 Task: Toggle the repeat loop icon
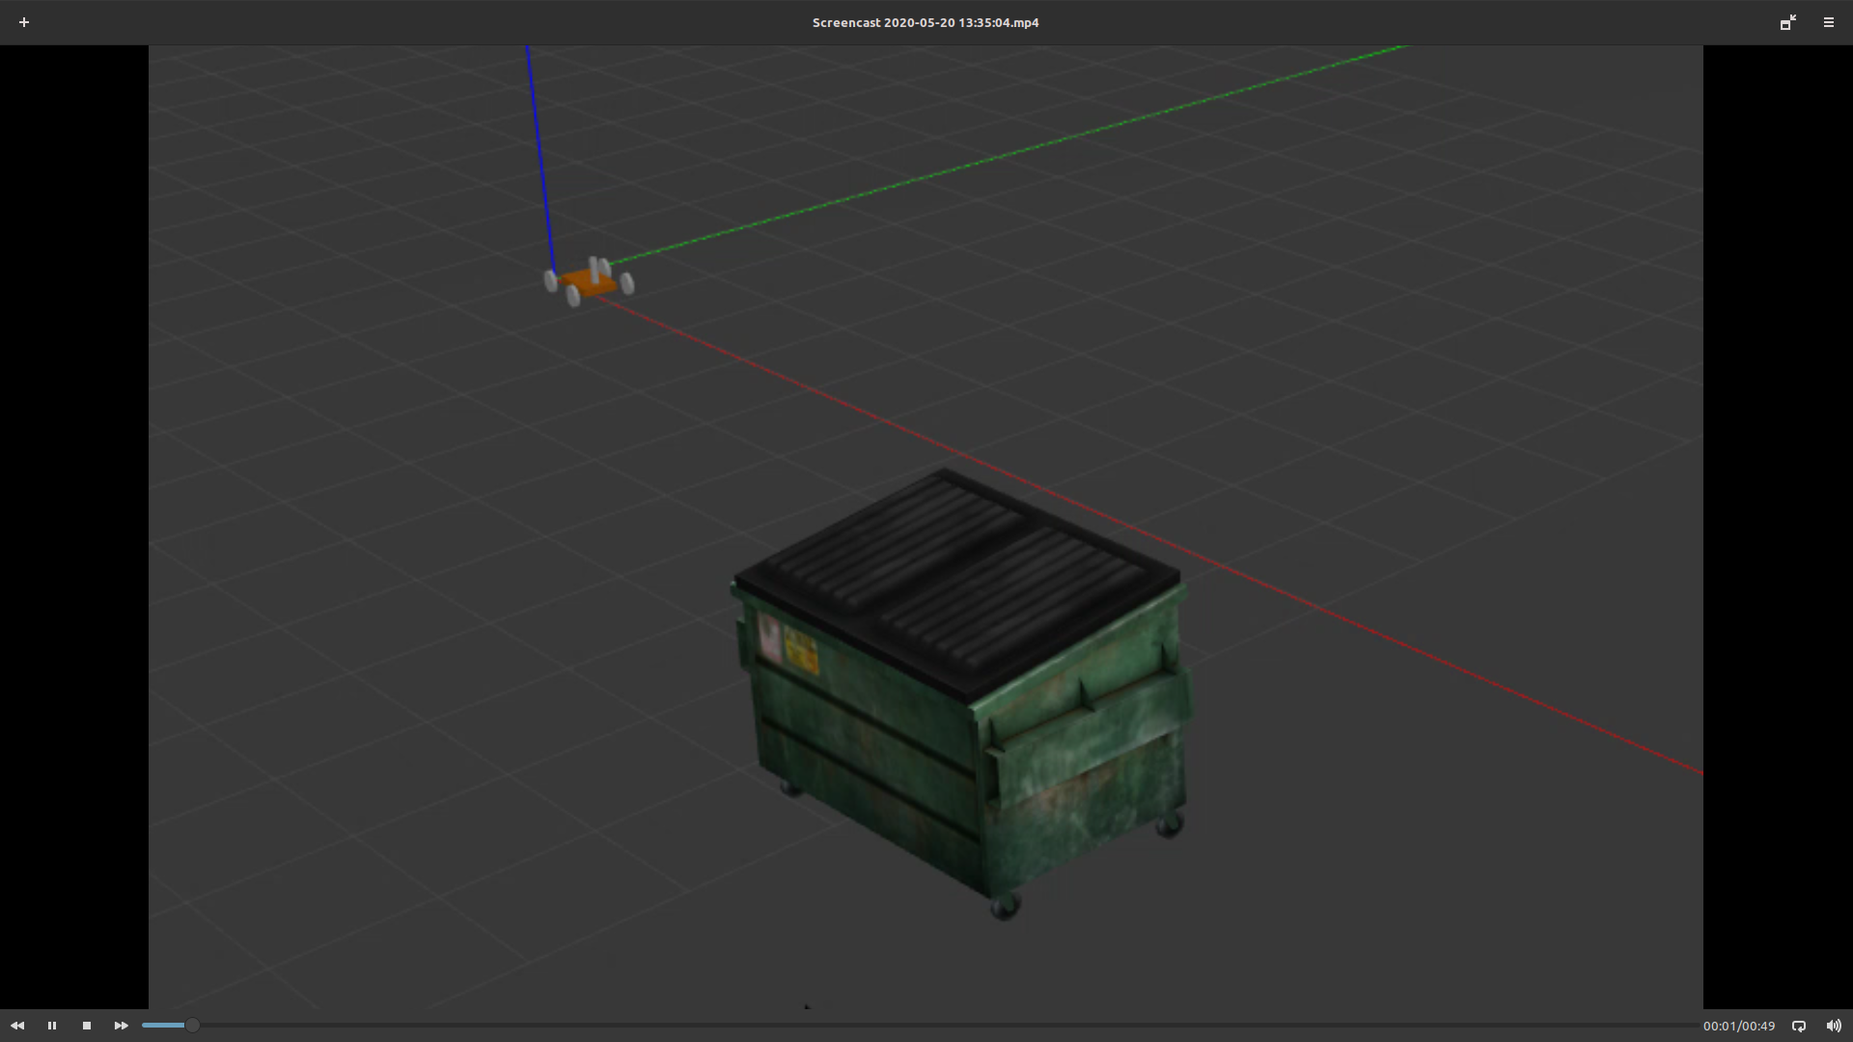click(1798, 1026)
